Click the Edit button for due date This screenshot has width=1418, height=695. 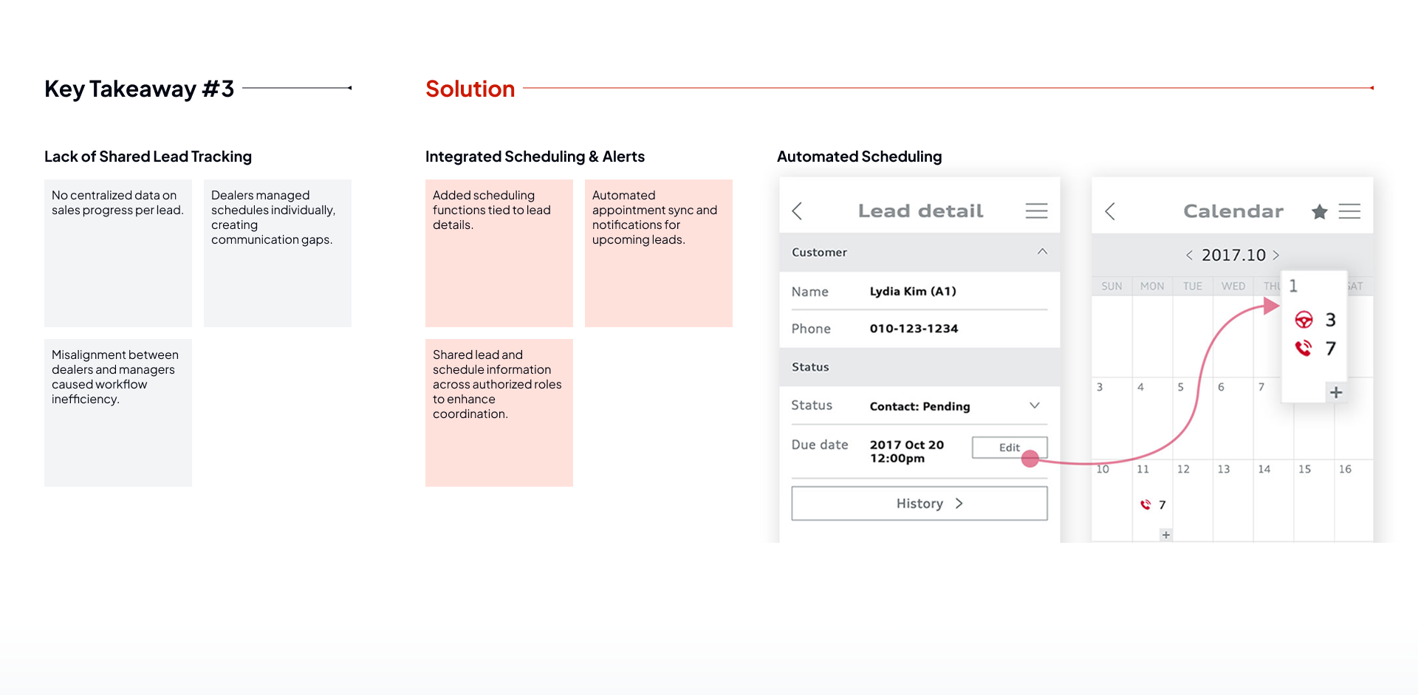1009,448
